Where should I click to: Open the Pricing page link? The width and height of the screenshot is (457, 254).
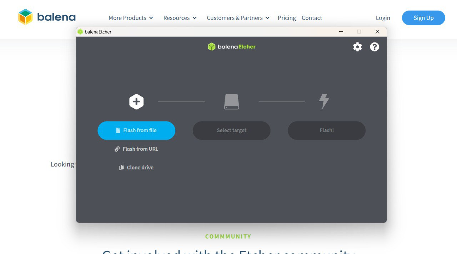point(287,18)
